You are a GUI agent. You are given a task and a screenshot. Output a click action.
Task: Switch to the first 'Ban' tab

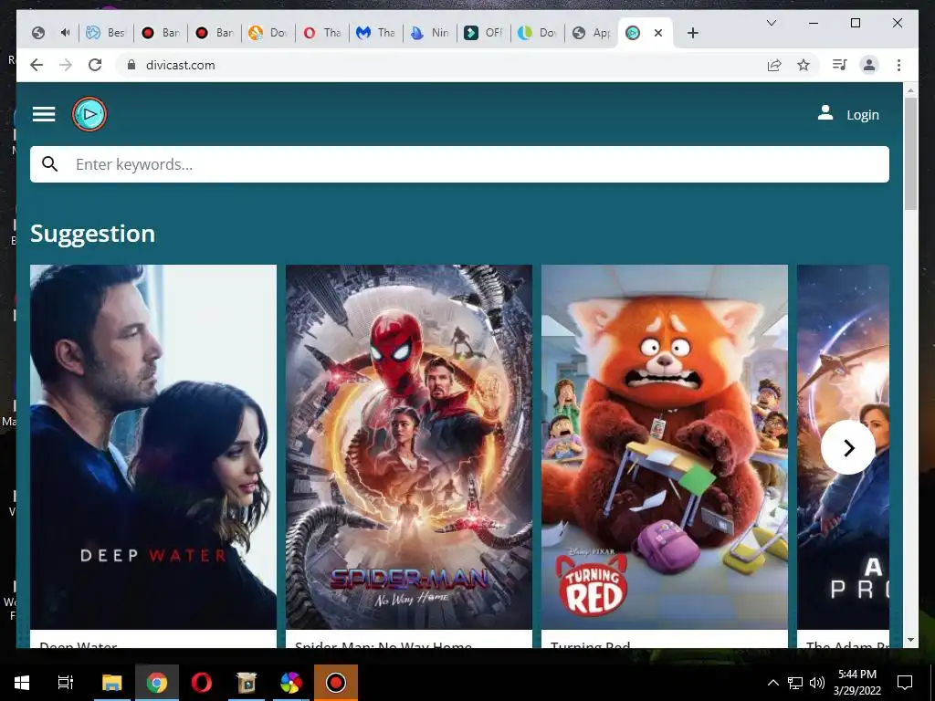coord(161,33)
